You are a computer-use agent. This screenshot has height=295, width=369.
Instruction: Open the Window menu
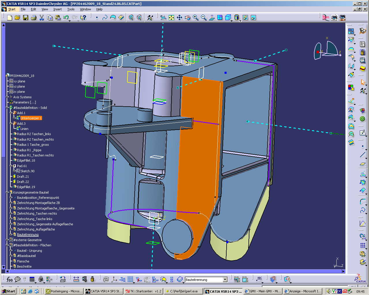(85, 9)
